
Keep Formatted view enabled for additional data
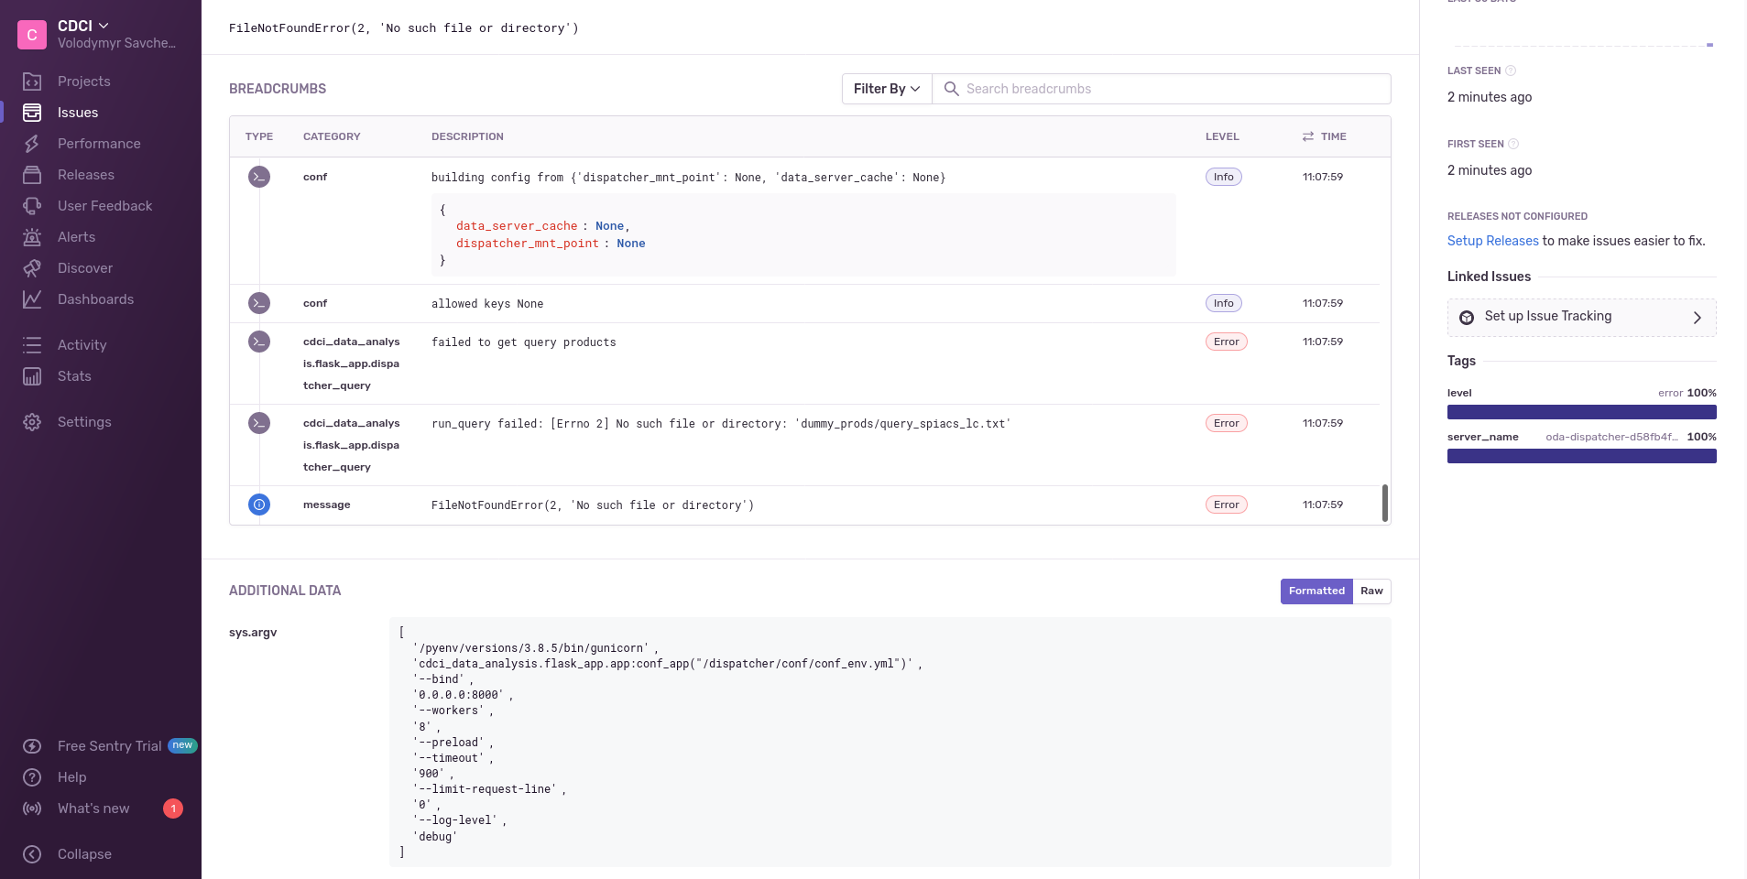click(1316, 591)
